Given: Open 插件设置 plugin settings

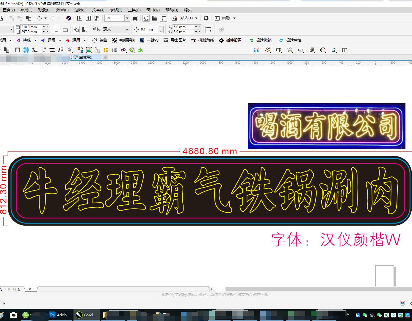Looking at the screenshot, I should [230, 40].
